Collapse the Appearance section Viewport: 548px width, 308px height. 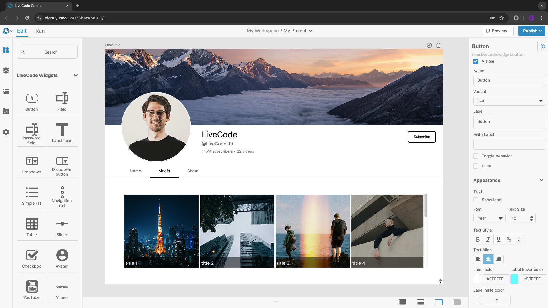click(541, 180)
